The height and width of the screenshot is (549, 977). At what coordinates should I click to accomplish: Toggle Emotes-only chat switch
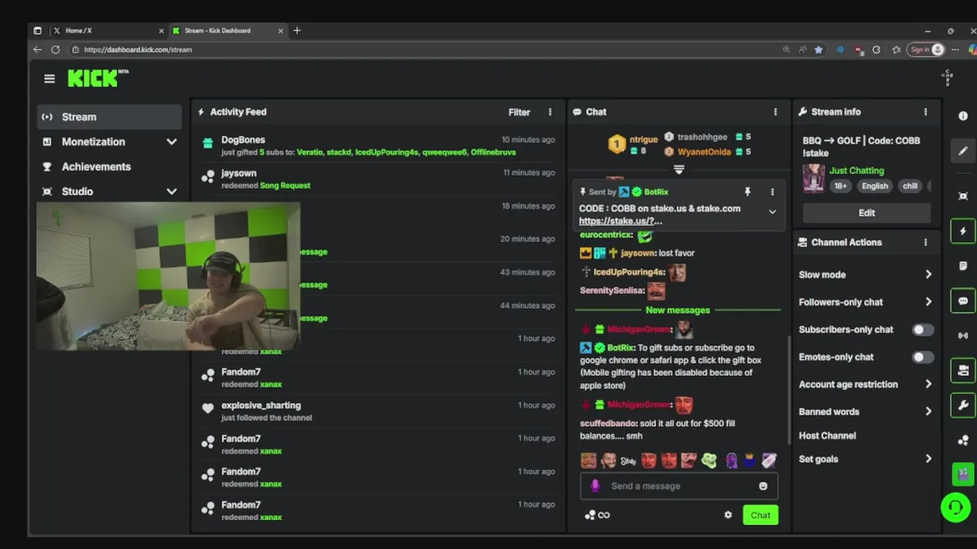(x=922, y=357)
